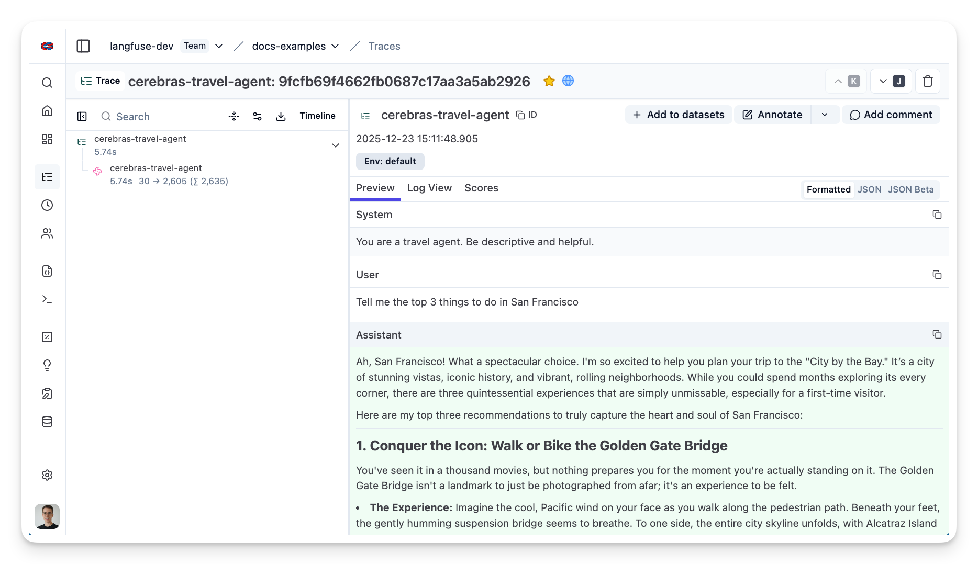Click the Add comment button
This screenshot has width=978, height=564.
(x=891, y=115)
